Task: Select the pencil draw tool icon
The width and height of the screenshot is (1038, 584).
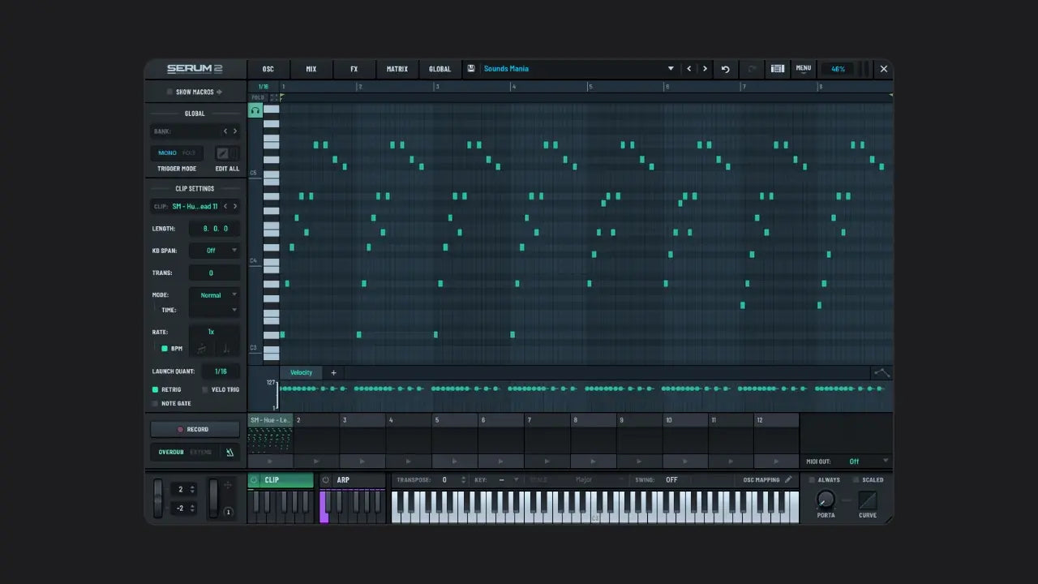Action: click(221, 153)
